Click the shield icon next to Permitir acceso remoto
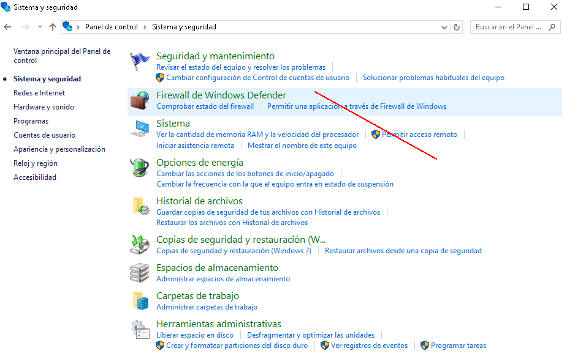The height and width of the screenshot is (359, 567). [375, 135]
